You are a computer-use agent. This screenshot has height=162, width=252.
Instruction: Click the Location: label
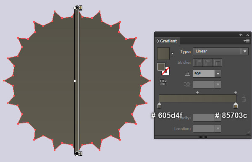(182, 129)
